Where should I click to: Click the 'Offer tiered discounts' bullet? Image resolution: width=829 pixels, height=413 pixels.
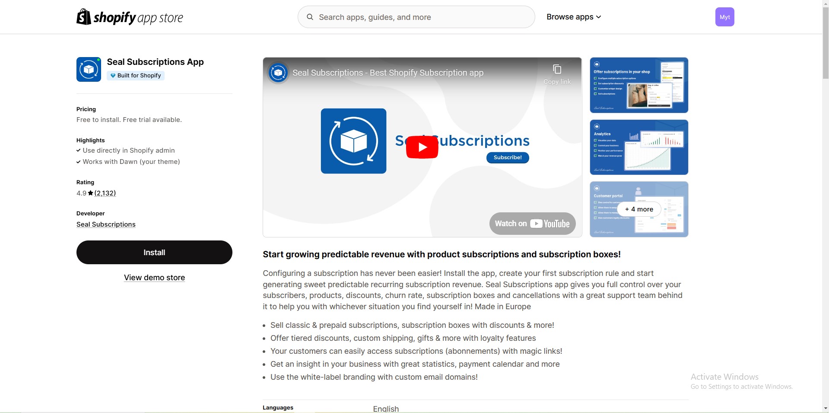coord(403,338)
